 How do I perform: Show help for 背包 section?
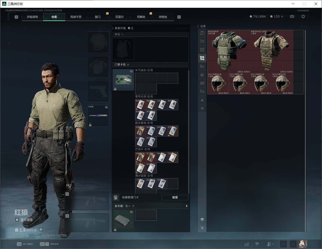coord(122,34)
